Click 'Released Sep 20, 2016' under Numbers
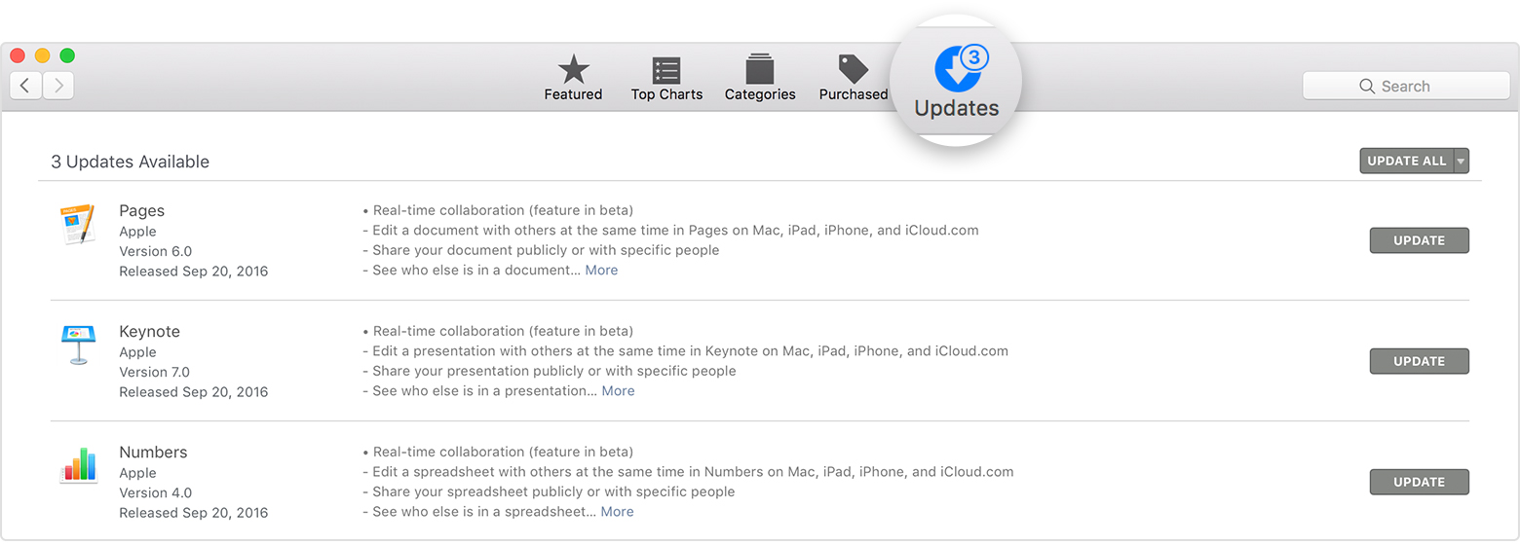Viewport: 1520px width, 545px height. (x=194, y=513)
